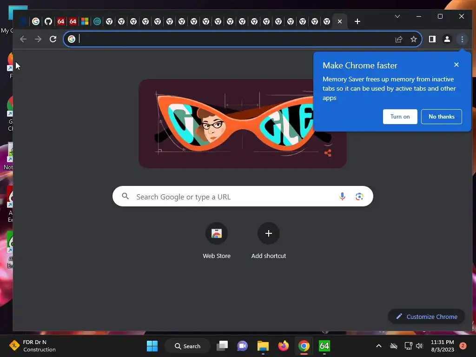Open the green 64 app on taskbar
Screen dimensions: 476x357
pyautogui.click(x=324, y=346)
